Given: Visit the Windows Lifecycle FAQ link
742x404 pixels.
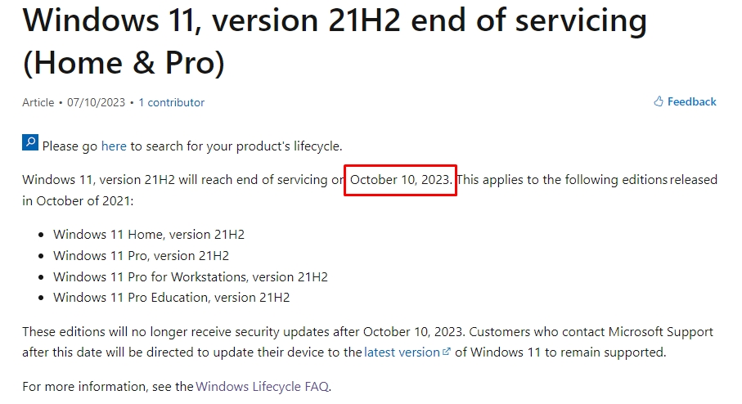Looking at the screenshot, I should [x=262, y=386].
